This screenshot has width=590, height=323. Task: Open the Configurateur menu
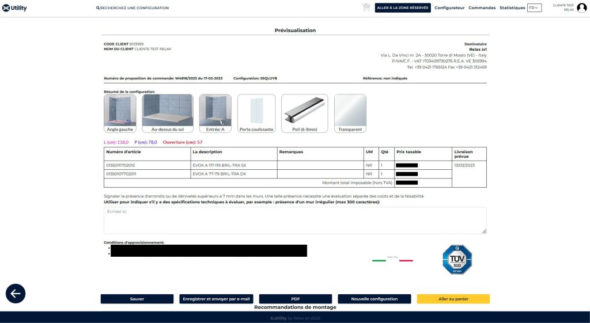(x=449, y=8)
